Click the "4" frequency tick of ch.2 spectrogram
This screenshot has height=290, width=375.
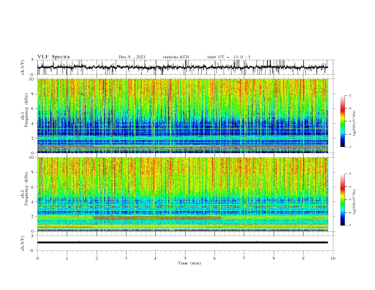[x=33, y=202]
